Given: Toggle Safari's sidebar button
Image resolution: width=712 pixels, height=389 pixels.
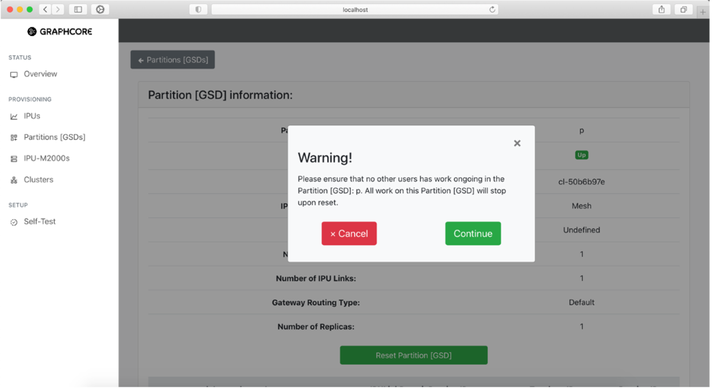Looking at the screenshot, I should [78, 10].
